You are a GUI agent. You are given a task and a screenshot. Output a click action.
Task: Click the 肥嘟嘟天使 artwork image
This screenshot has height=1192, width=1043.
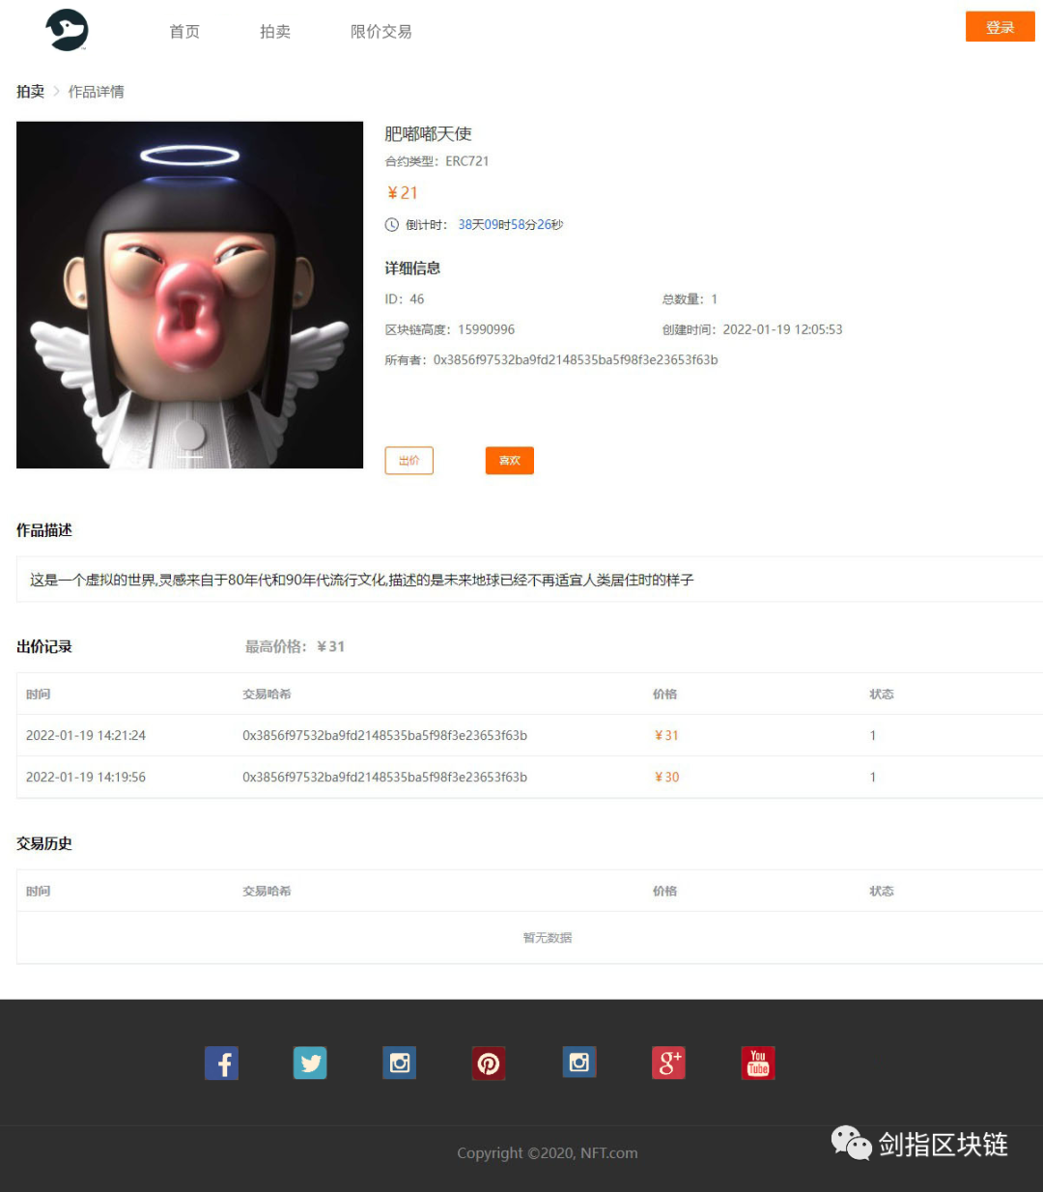(x=189, y=295)
